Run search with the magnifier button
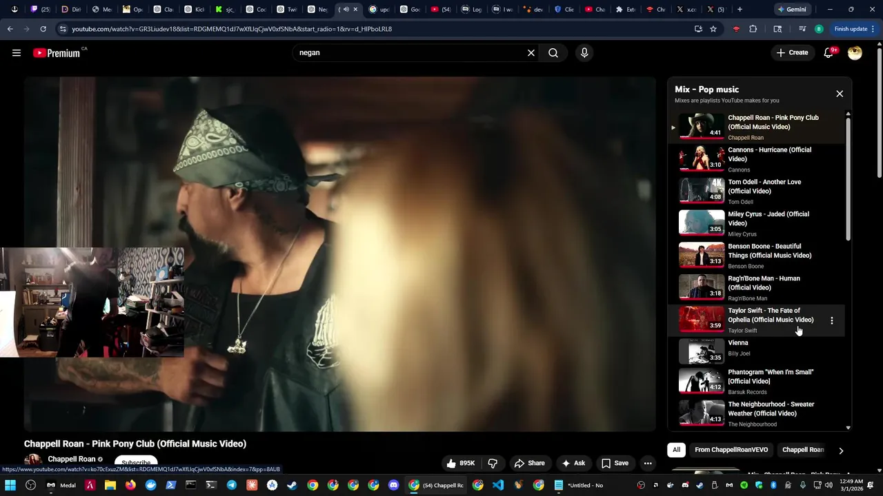This screenshot has height=496, width=883. pyautogui.click(x=553, y=53)
